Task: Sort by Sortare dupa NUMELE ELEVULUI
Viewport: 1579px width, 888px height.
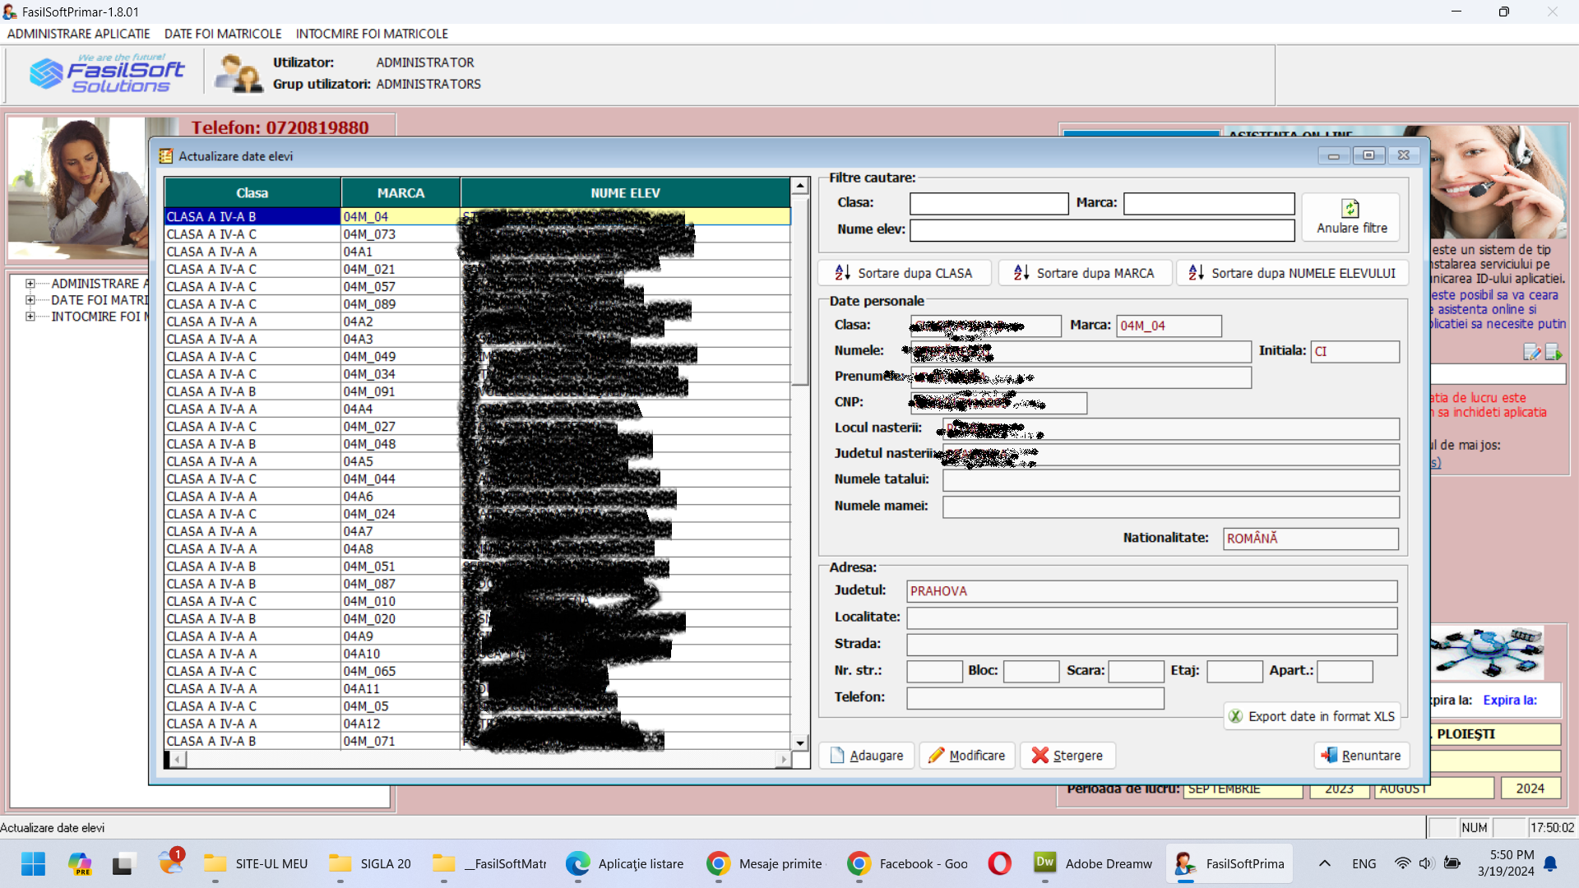Action: pyautogui.click(x=1291, y=273)
